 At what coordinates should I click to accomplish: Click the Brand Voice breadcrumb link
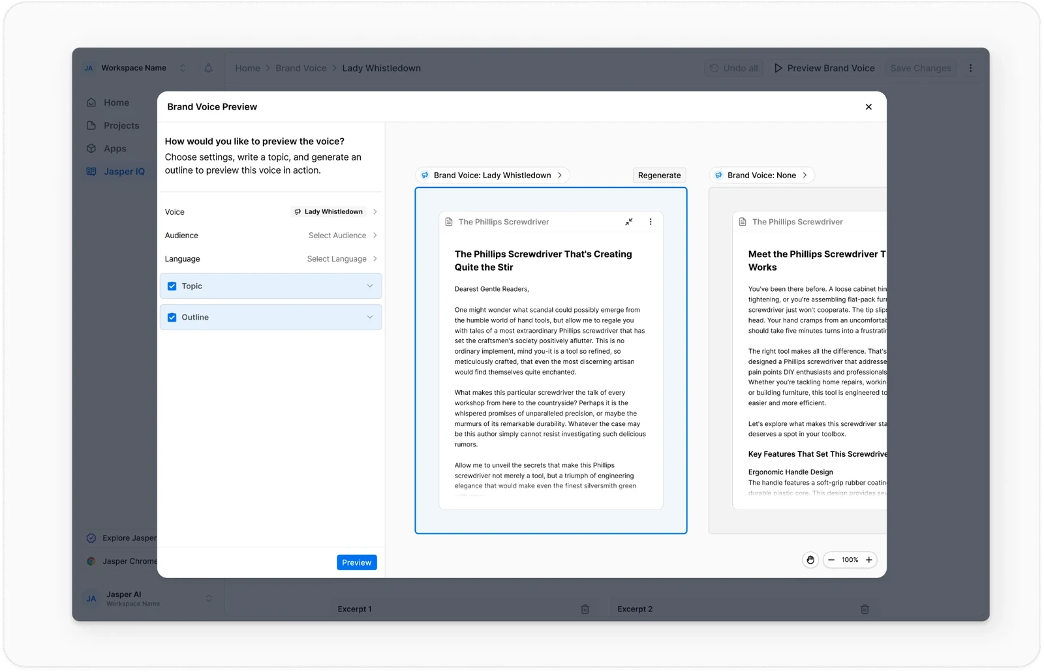[x=301, y=68]
